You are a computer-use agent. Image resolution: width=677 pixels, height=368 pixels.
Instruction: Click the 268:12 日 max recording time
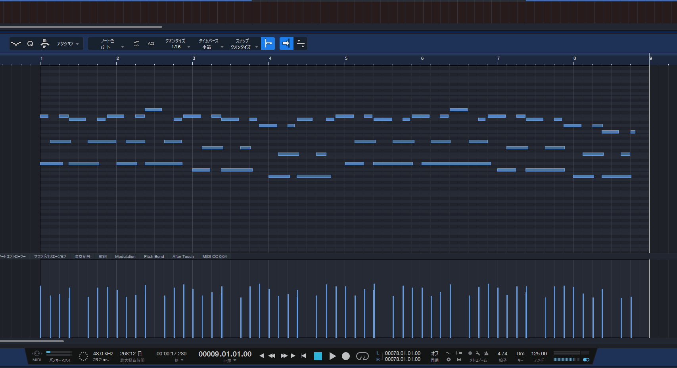(x=131, y=353)
